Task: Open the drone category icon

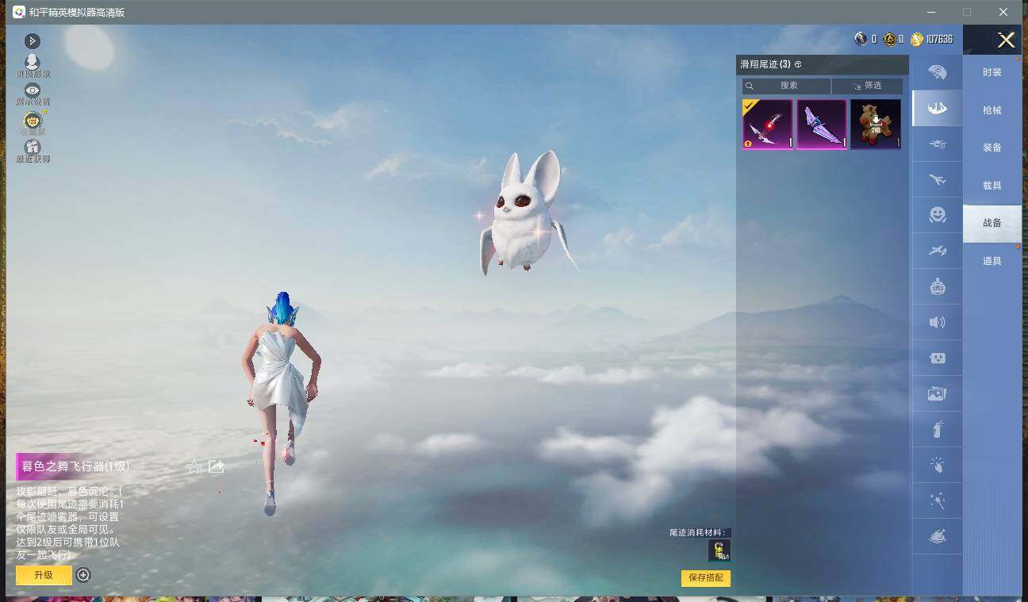Action: pyautogui.click(x=937, y=144)
